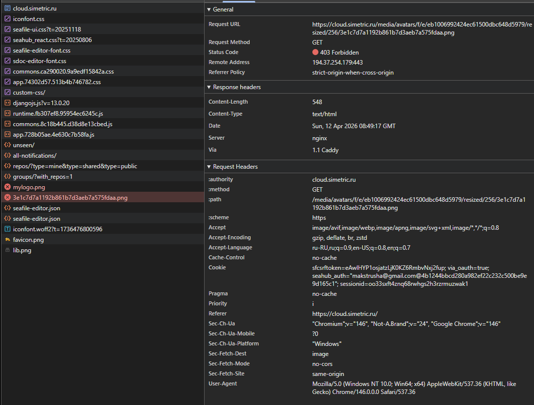Click the Request URL value
This screenshot has height=405, width=534.
[422, 28]
